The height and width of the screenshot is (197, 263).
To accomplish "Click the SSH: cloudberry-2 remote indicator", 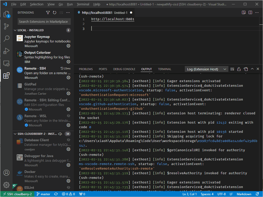I will coord(17,194).
